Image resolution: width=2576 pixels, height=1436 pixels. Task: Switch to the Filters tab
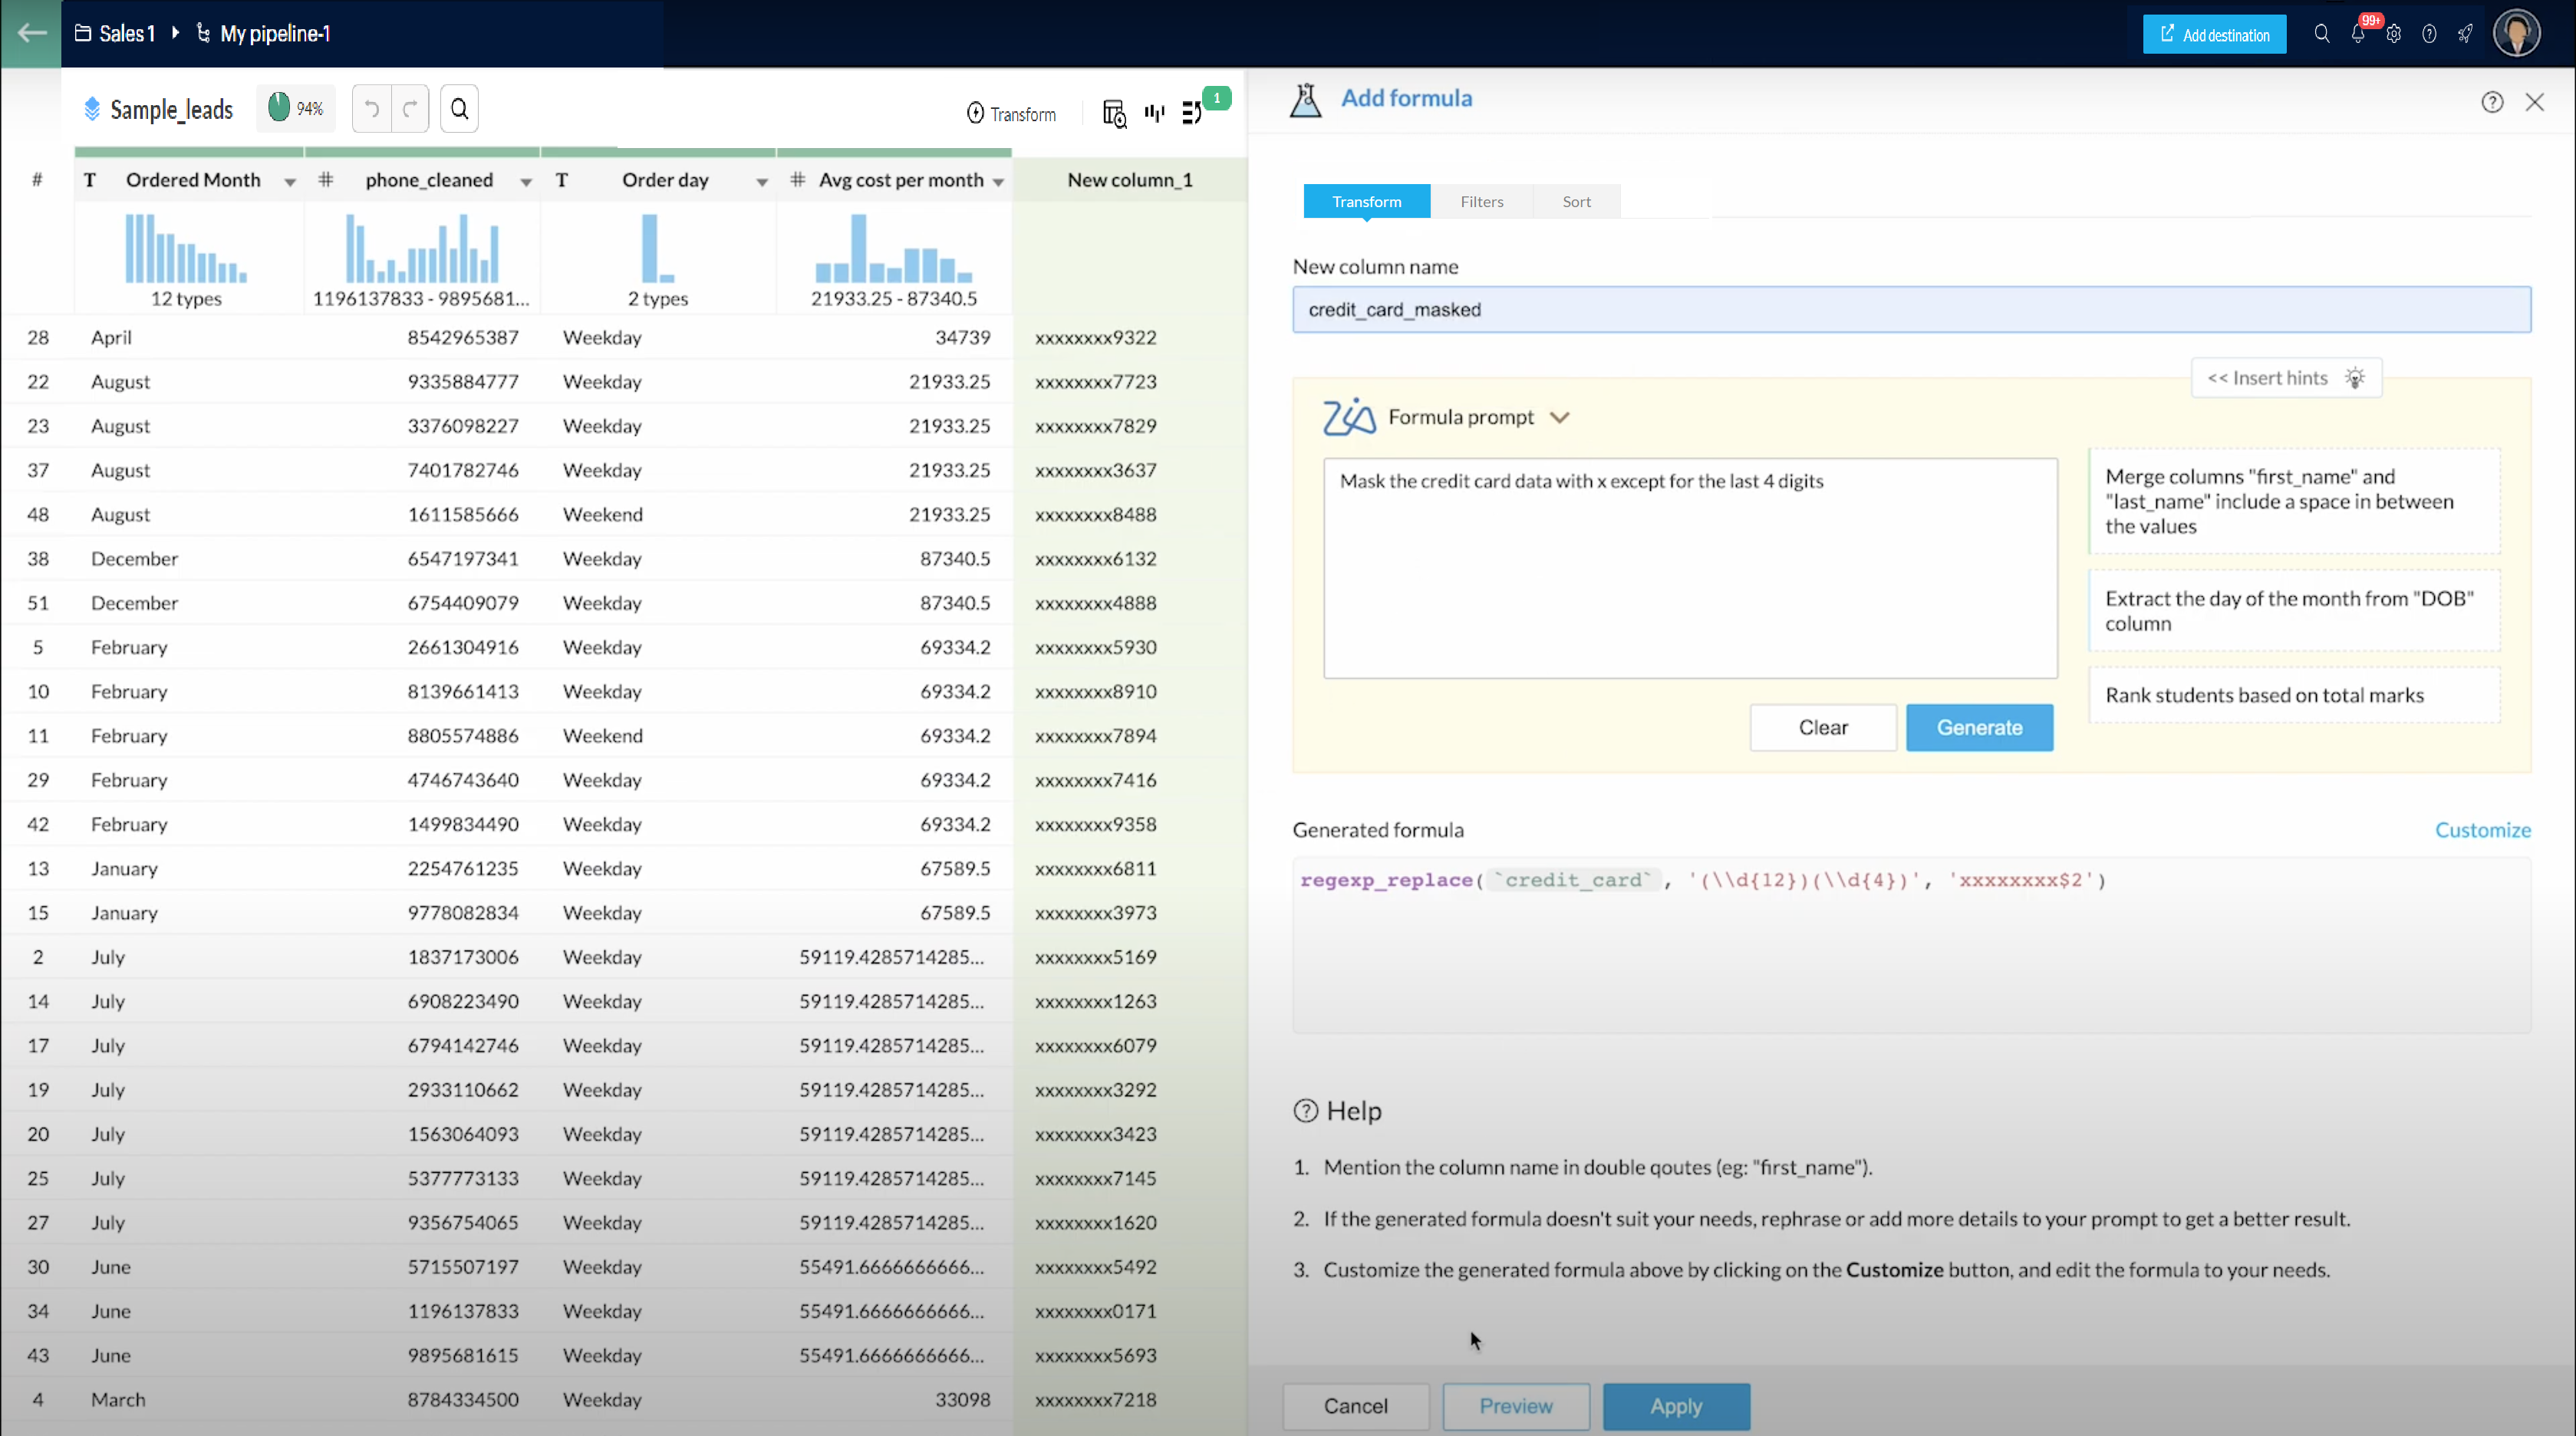(x=1481, y=202)
